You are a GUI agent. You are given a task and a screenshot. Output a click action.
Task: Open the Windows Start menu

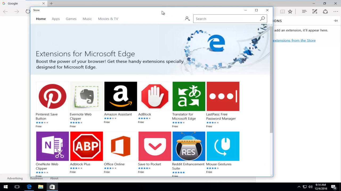point(6,187)
